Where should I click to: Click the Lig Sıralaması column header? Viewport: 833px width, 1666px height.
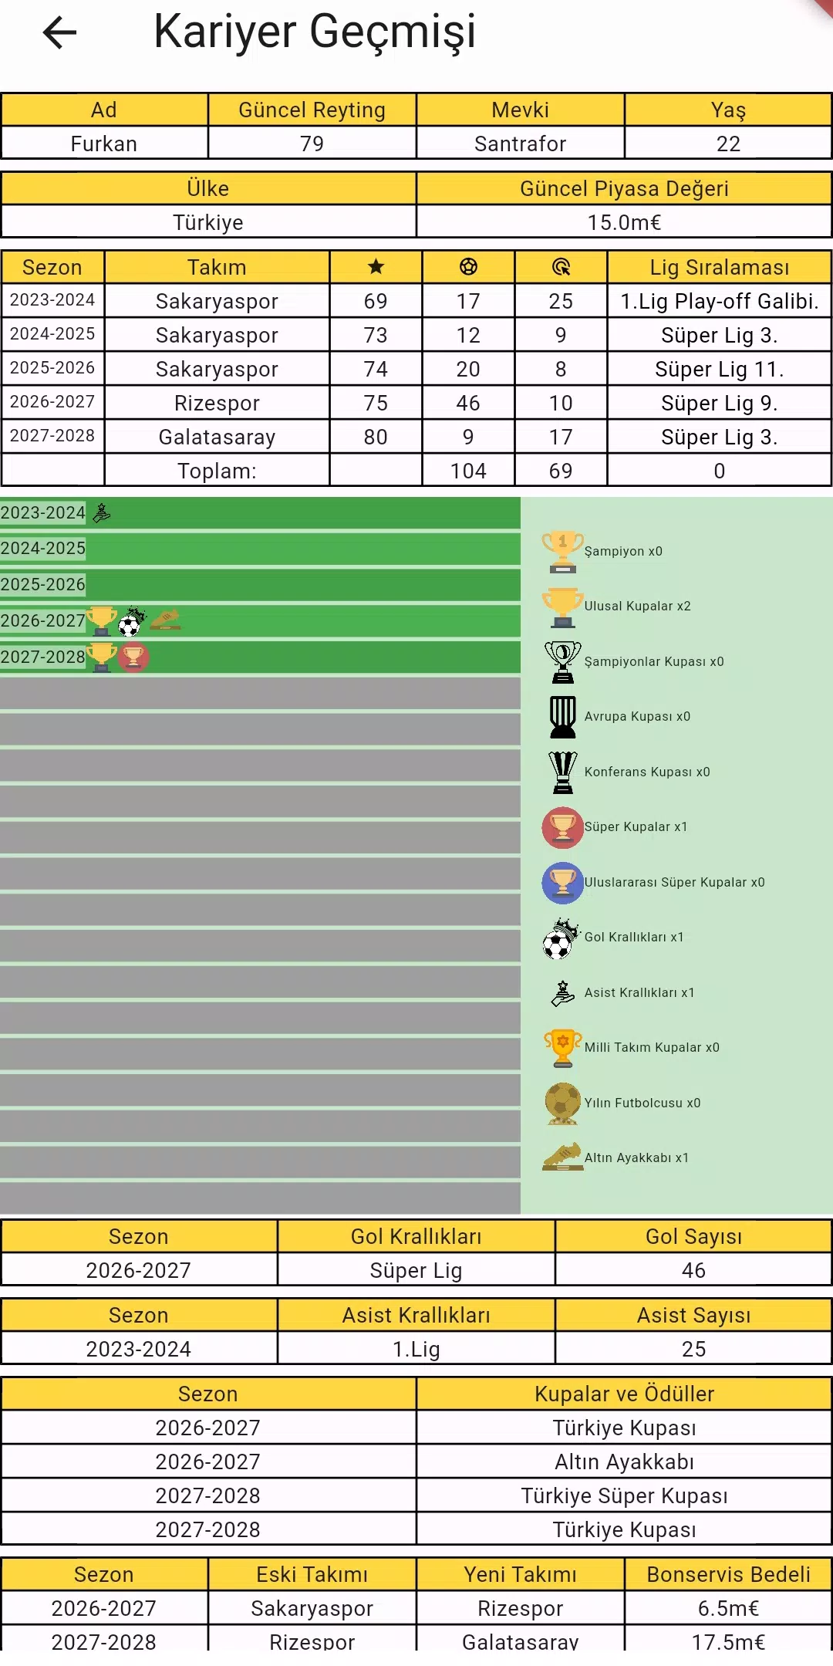(x=720, y=268)
